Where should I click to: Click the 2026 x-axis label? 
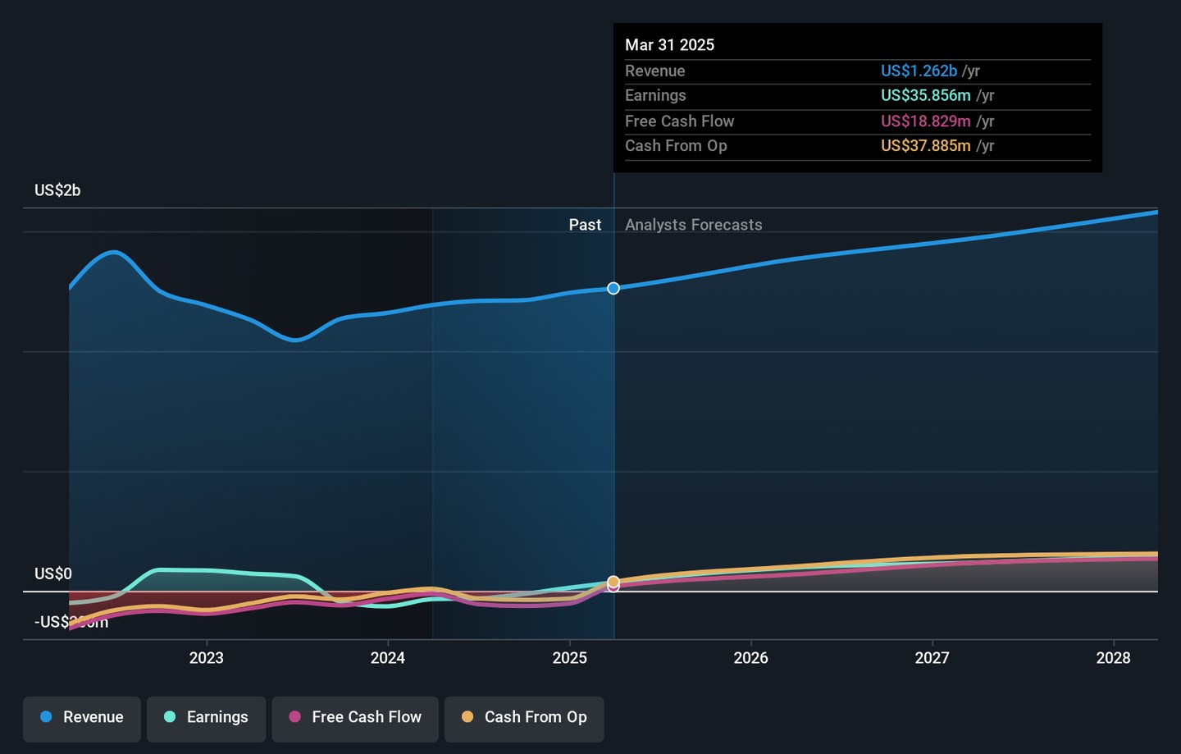pyautogui.click(x=750, y=658)
